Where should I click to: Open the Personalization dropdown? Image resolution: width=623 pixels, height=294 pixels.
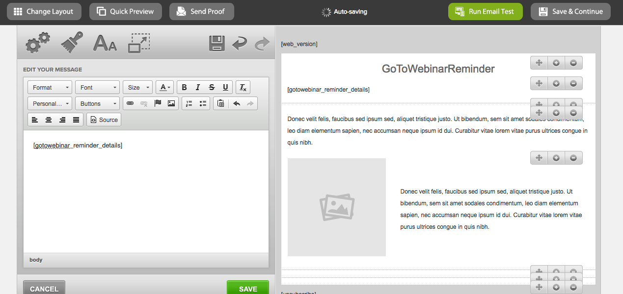(x=50, y=103)
